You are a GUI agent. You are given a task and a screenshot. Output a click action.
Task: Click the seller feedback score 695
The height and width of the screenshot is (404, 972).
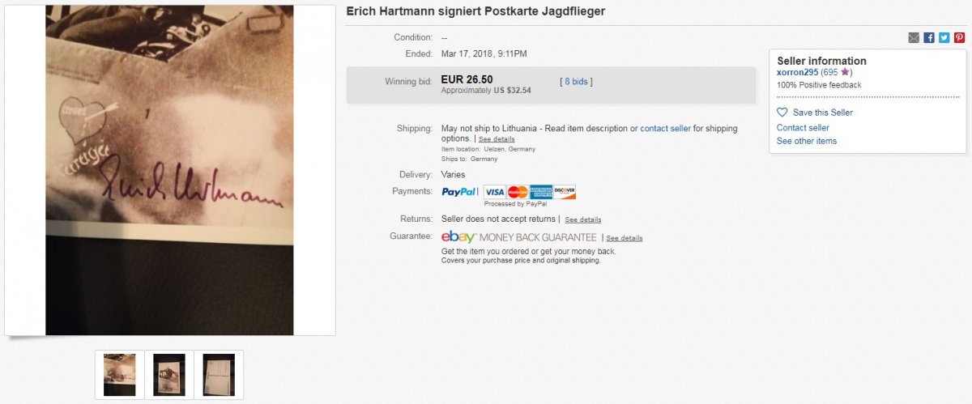tap(830, 72)
